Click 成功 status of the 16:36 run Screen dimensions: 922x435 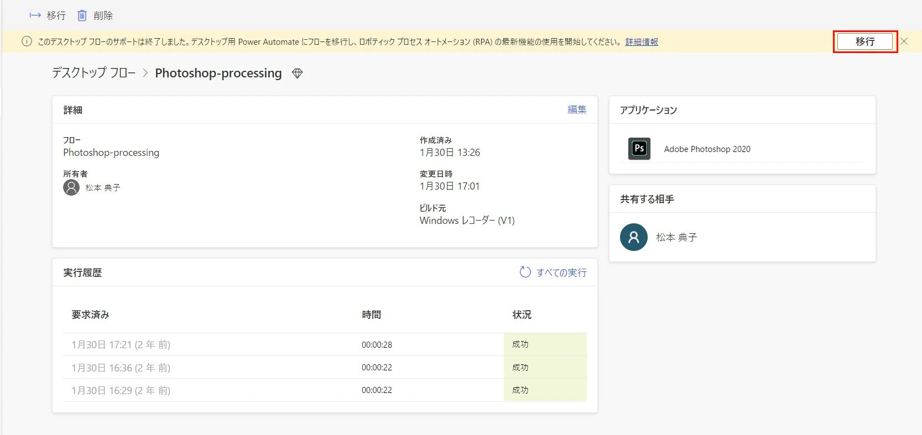tap(520, 368)
